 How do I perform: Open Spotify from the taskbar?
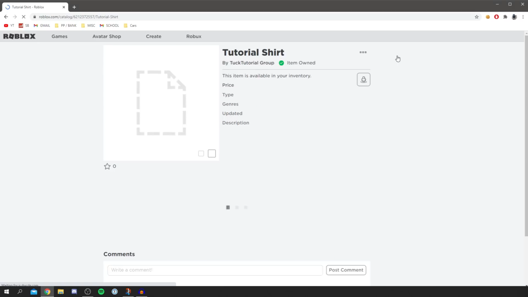click(101, 291)
